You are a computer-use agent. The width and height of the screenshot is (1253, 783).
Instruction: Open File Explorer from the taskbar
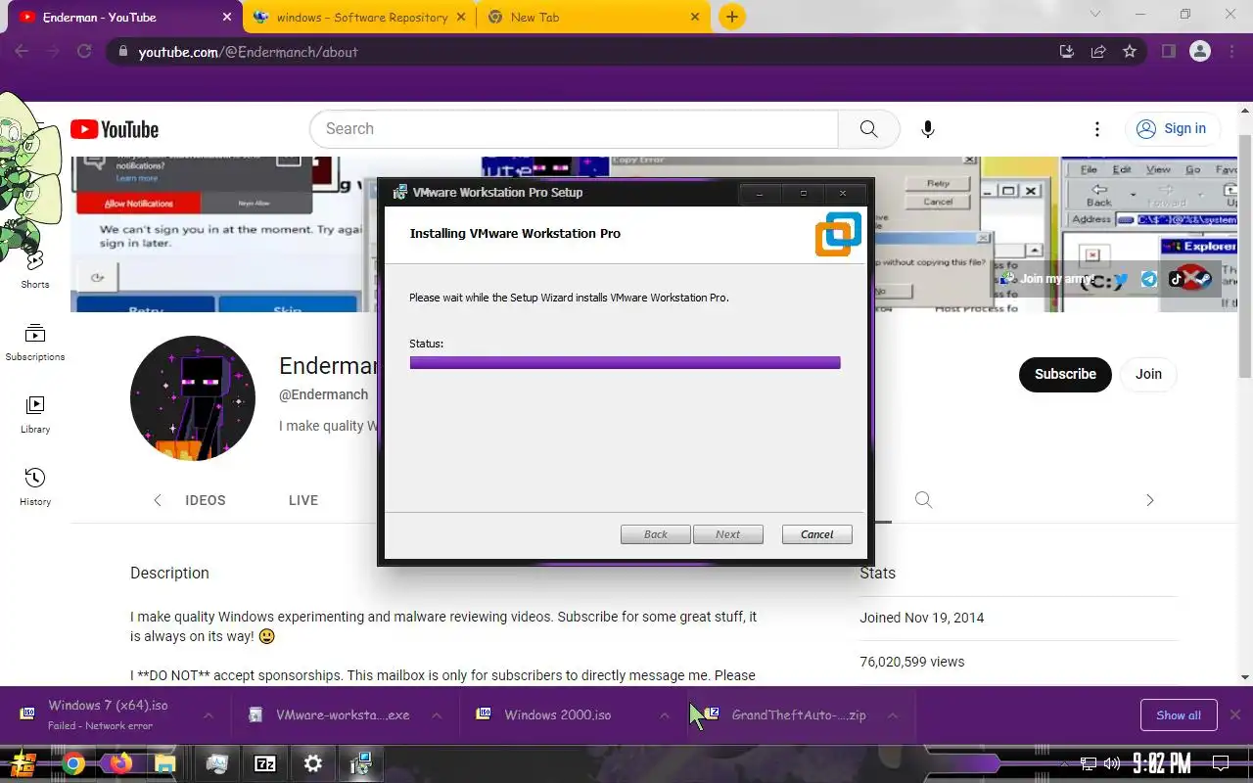point(165,763)
